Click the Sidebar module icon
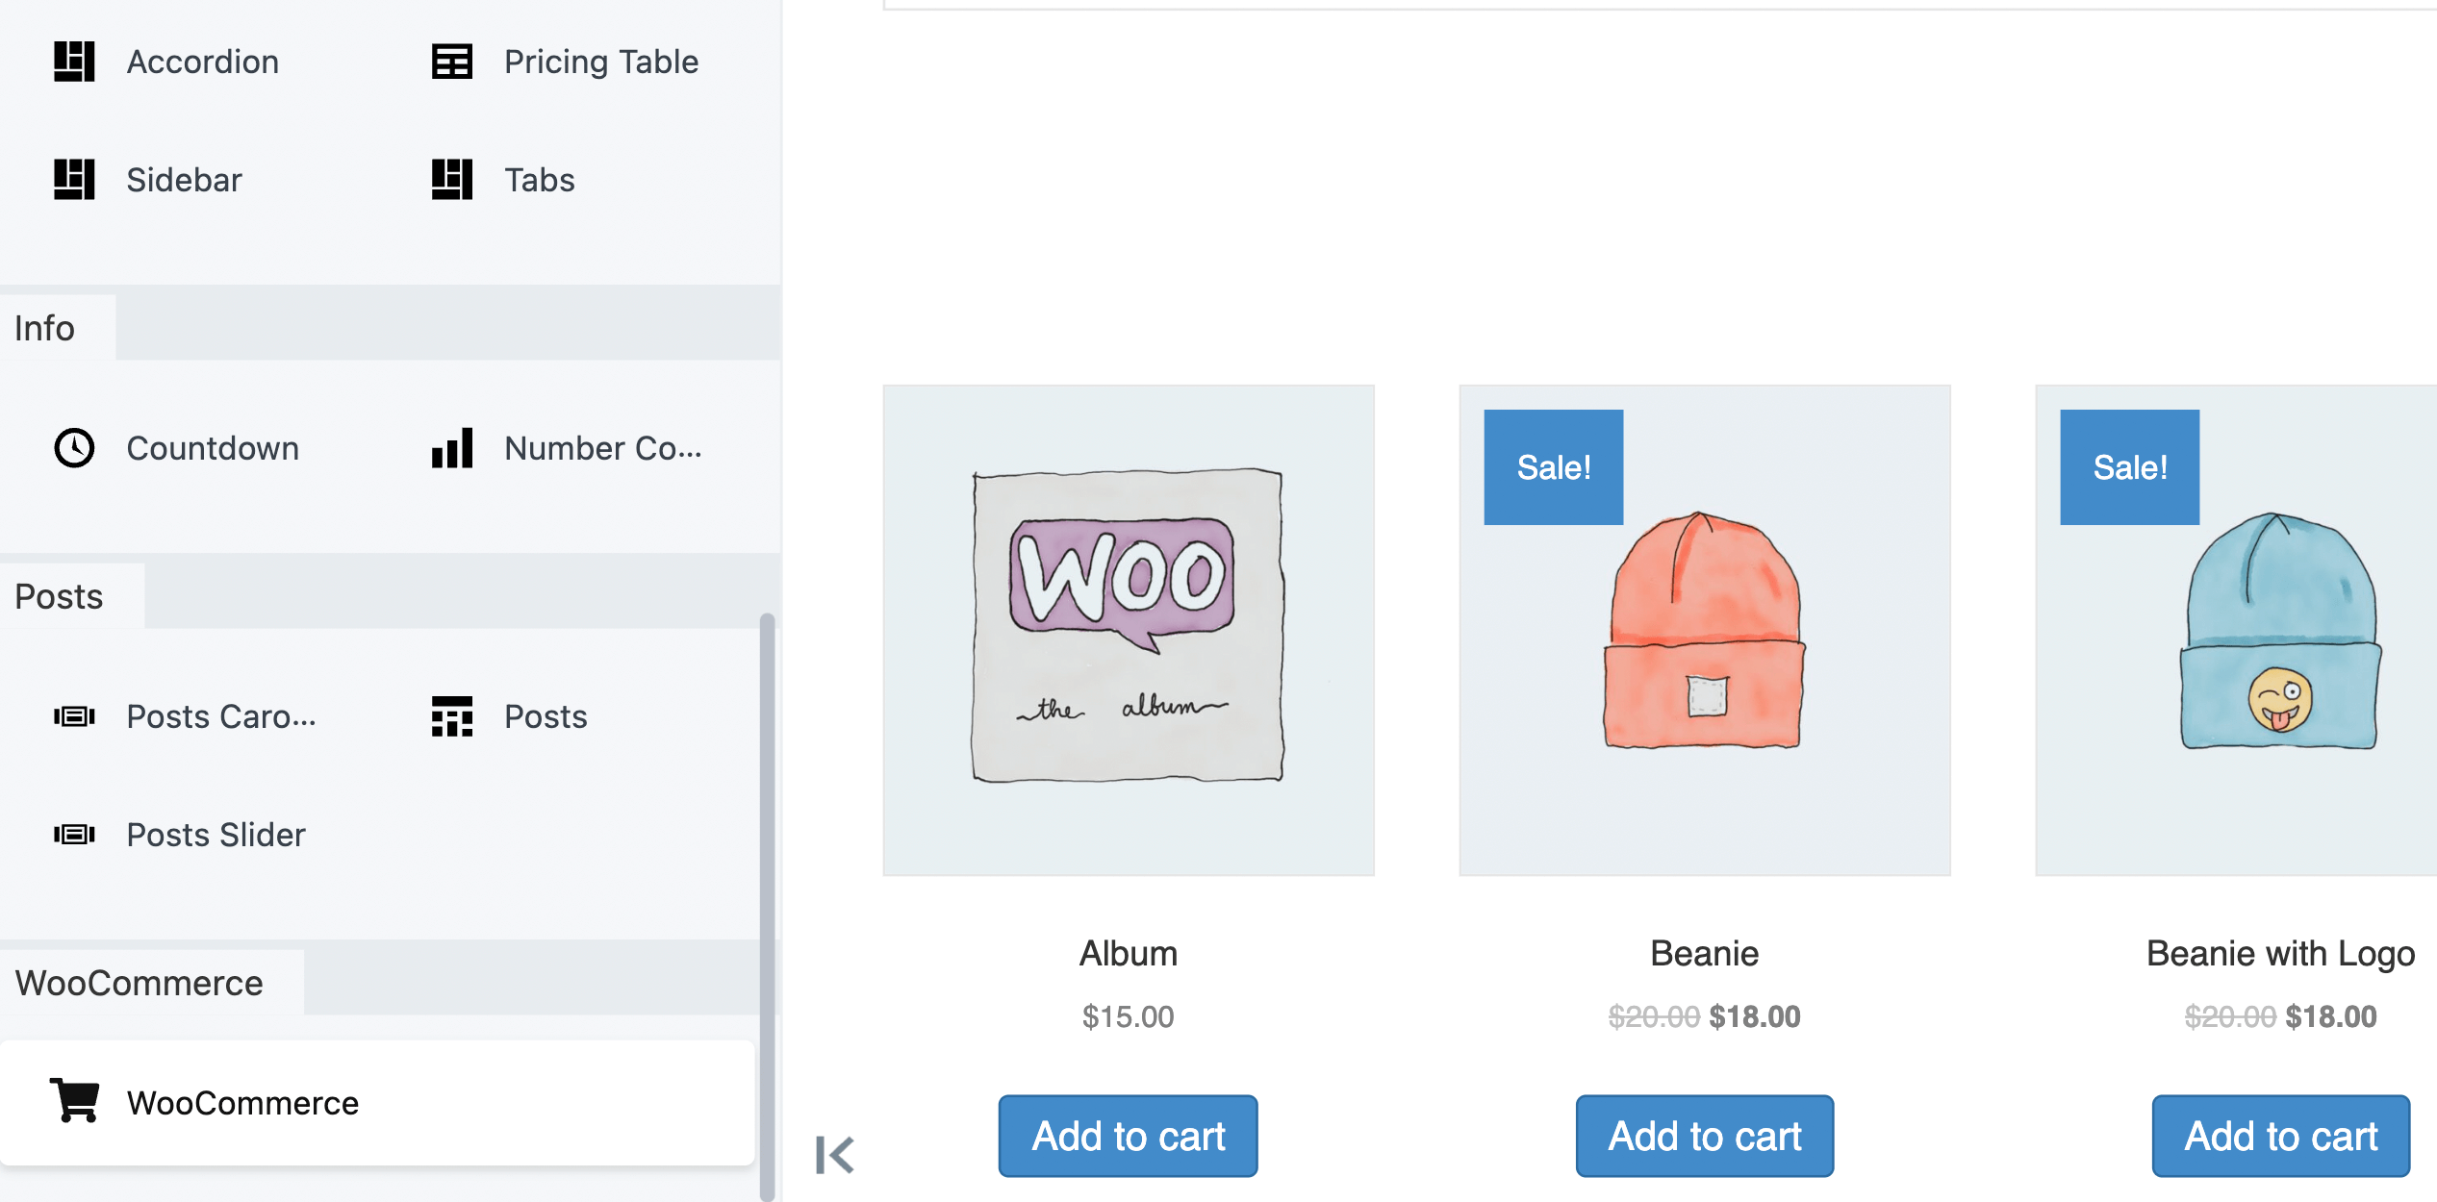 [74, 180]
